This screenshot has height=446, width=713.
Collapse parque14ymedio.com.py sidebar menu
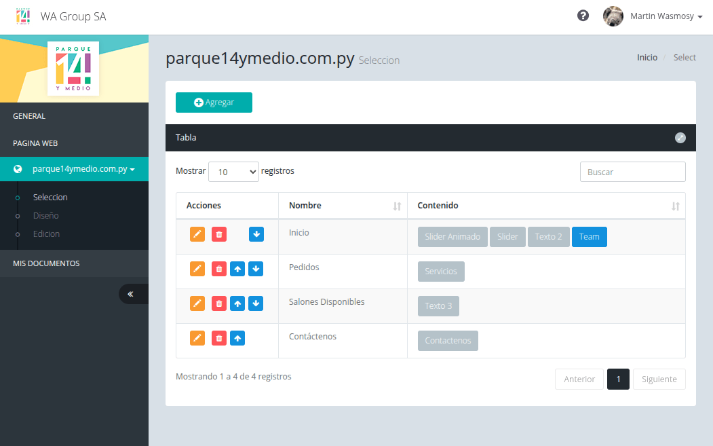point(74,169)
